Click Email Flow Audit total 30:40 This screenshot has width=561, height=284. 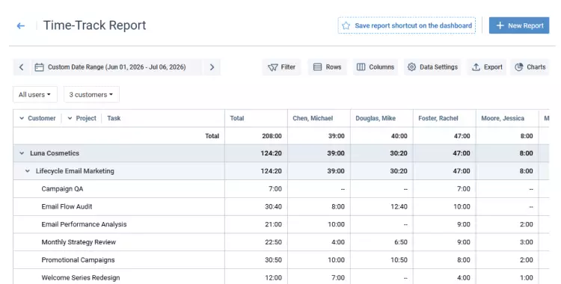click(x=273, y=206)
